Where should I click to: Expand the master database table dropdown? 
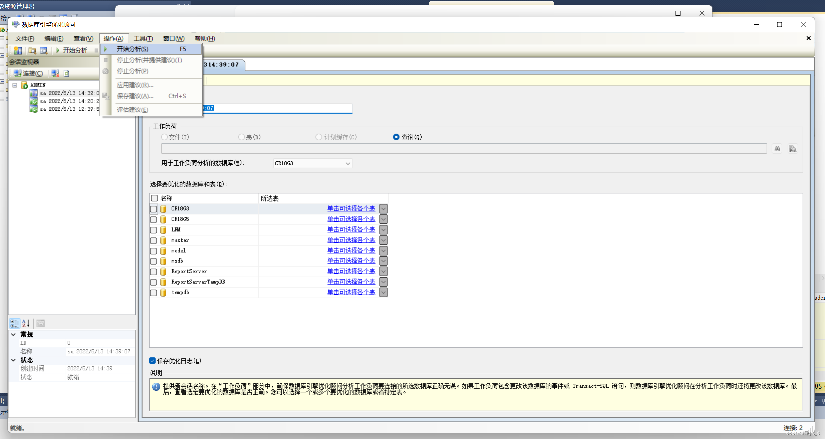(x=383, y=240)
